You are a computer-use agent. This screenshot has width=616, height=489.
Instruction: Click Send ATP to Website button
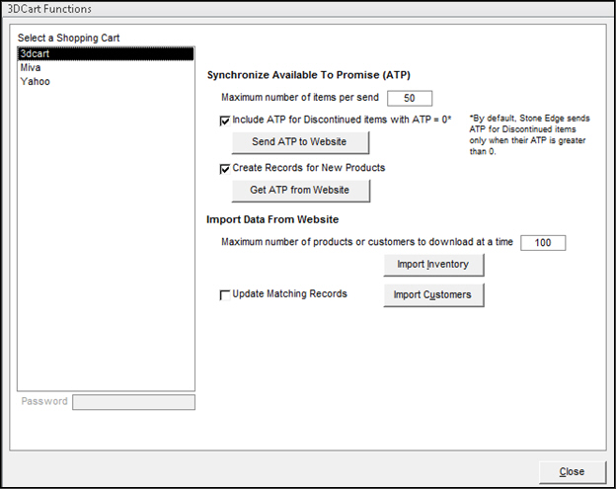(300, 142)
